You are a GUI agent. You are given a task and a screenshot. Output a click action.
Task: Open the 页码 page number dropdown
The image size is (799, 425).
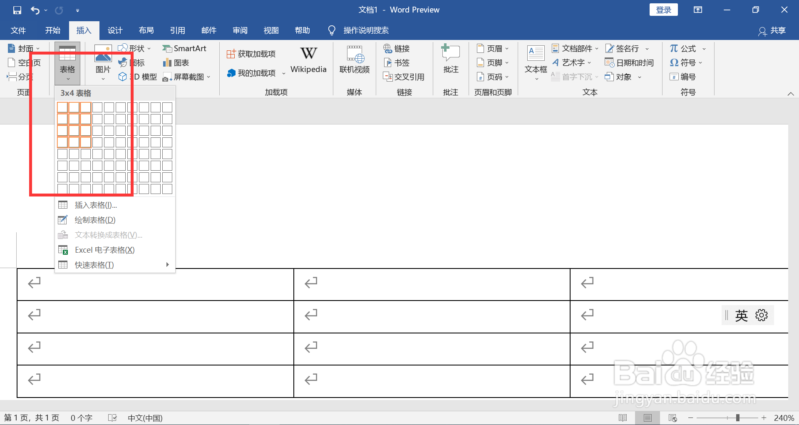[493, 77]
